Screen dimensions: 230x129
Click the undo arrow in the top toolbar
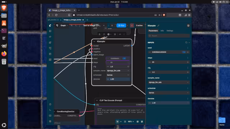[72, 25]
